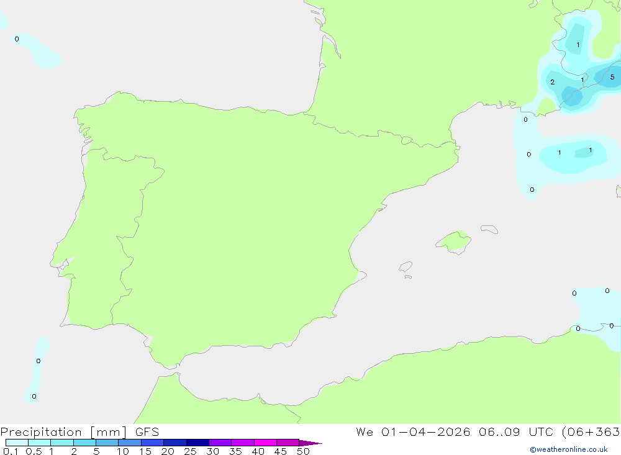Click the 40–45 mm magenta legend box
This screenshot has height=455, width=621.
(265, 443)
